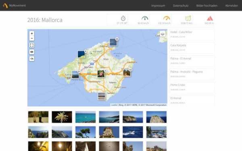Click the stopwatch duration icon
The height and width of the screenshot is (151, 242).
coord(123,19)
